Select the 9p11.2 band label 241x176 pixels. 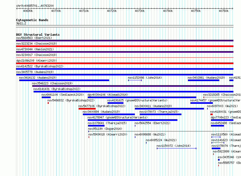(x=21, y=23)
